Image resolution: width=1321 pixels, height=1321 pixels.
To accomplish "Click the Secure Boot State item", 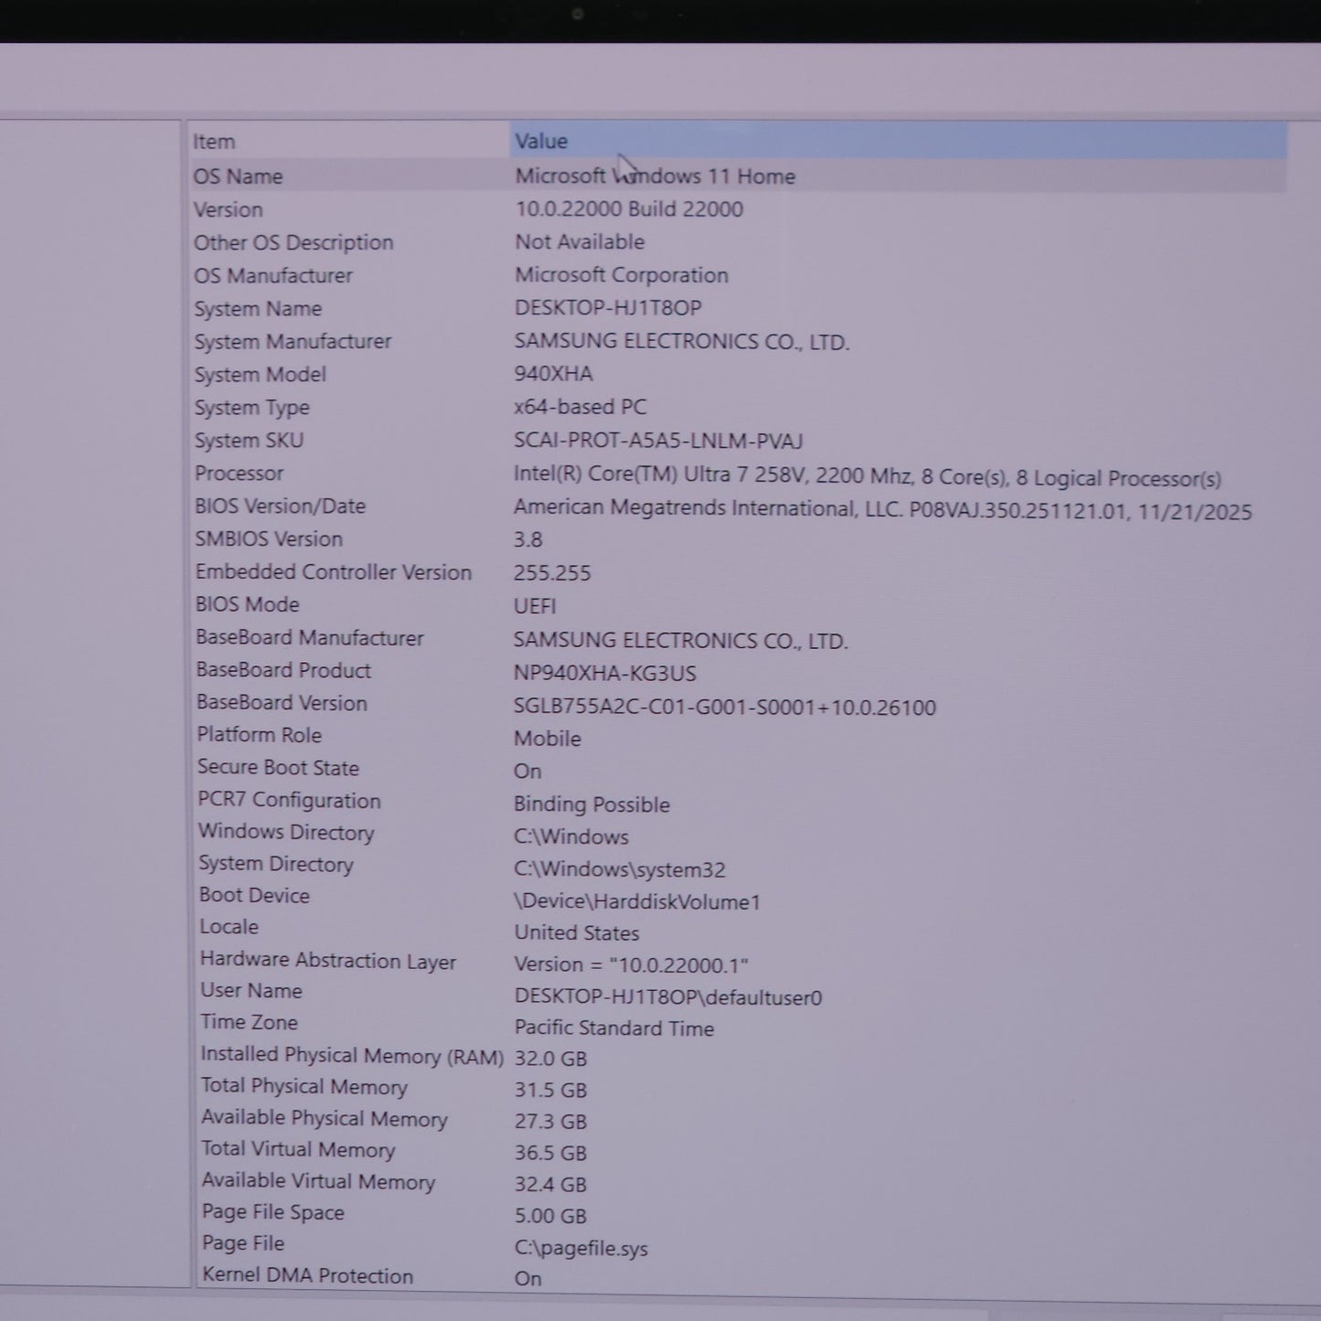I will pos(278,768).
